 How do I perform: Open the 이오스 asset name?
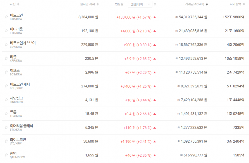click(15, 70)
